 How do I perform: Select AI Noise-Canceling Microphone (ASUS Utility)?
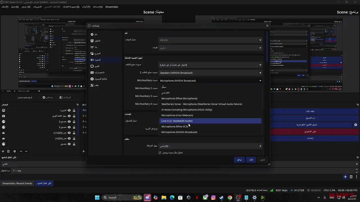[x=210, y=110]
